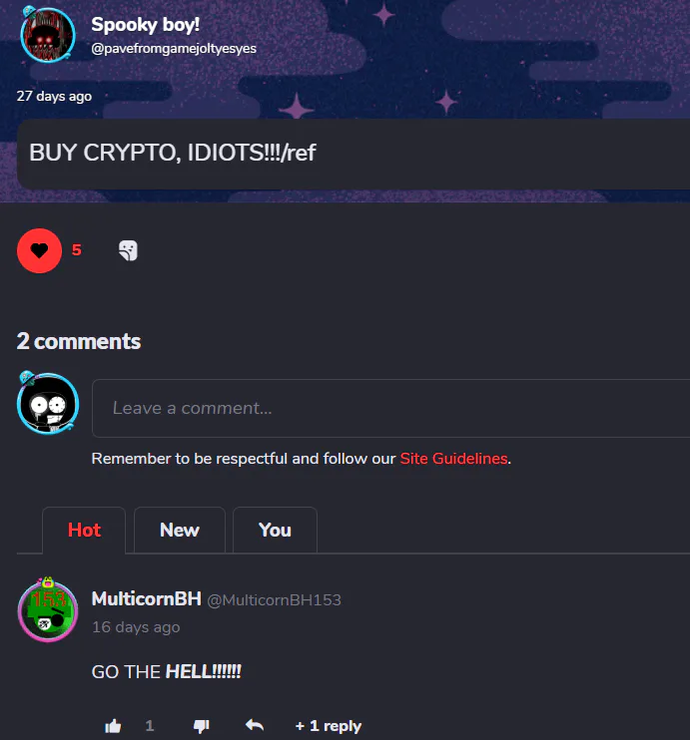Open the @MulticornBH153 handle

coord(275,600)
